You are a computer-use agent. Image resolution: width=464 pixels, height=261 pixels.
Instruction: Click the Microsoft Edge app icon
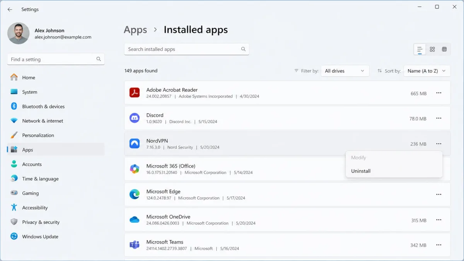click(135, 194)
